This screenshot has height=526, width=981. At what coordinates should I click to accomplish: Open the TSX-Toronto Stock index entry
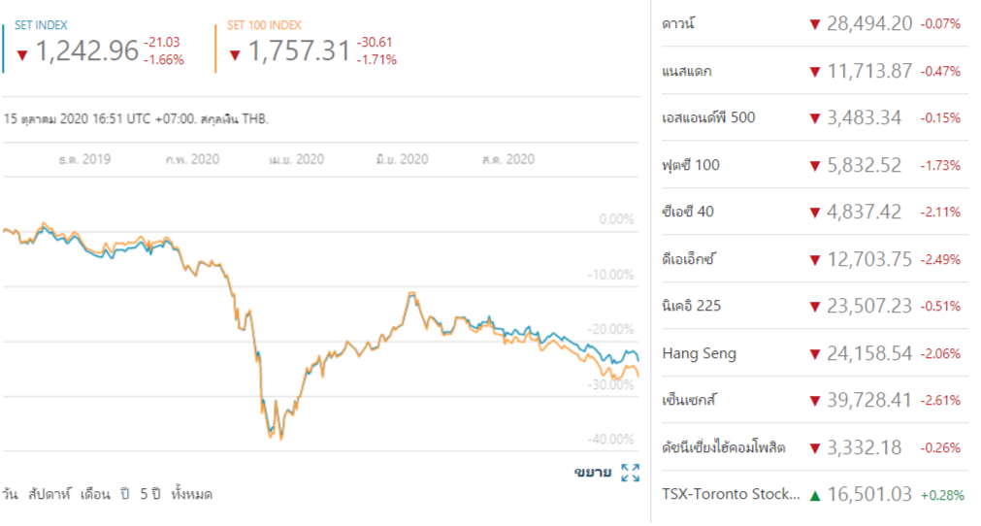pos(732,495)
